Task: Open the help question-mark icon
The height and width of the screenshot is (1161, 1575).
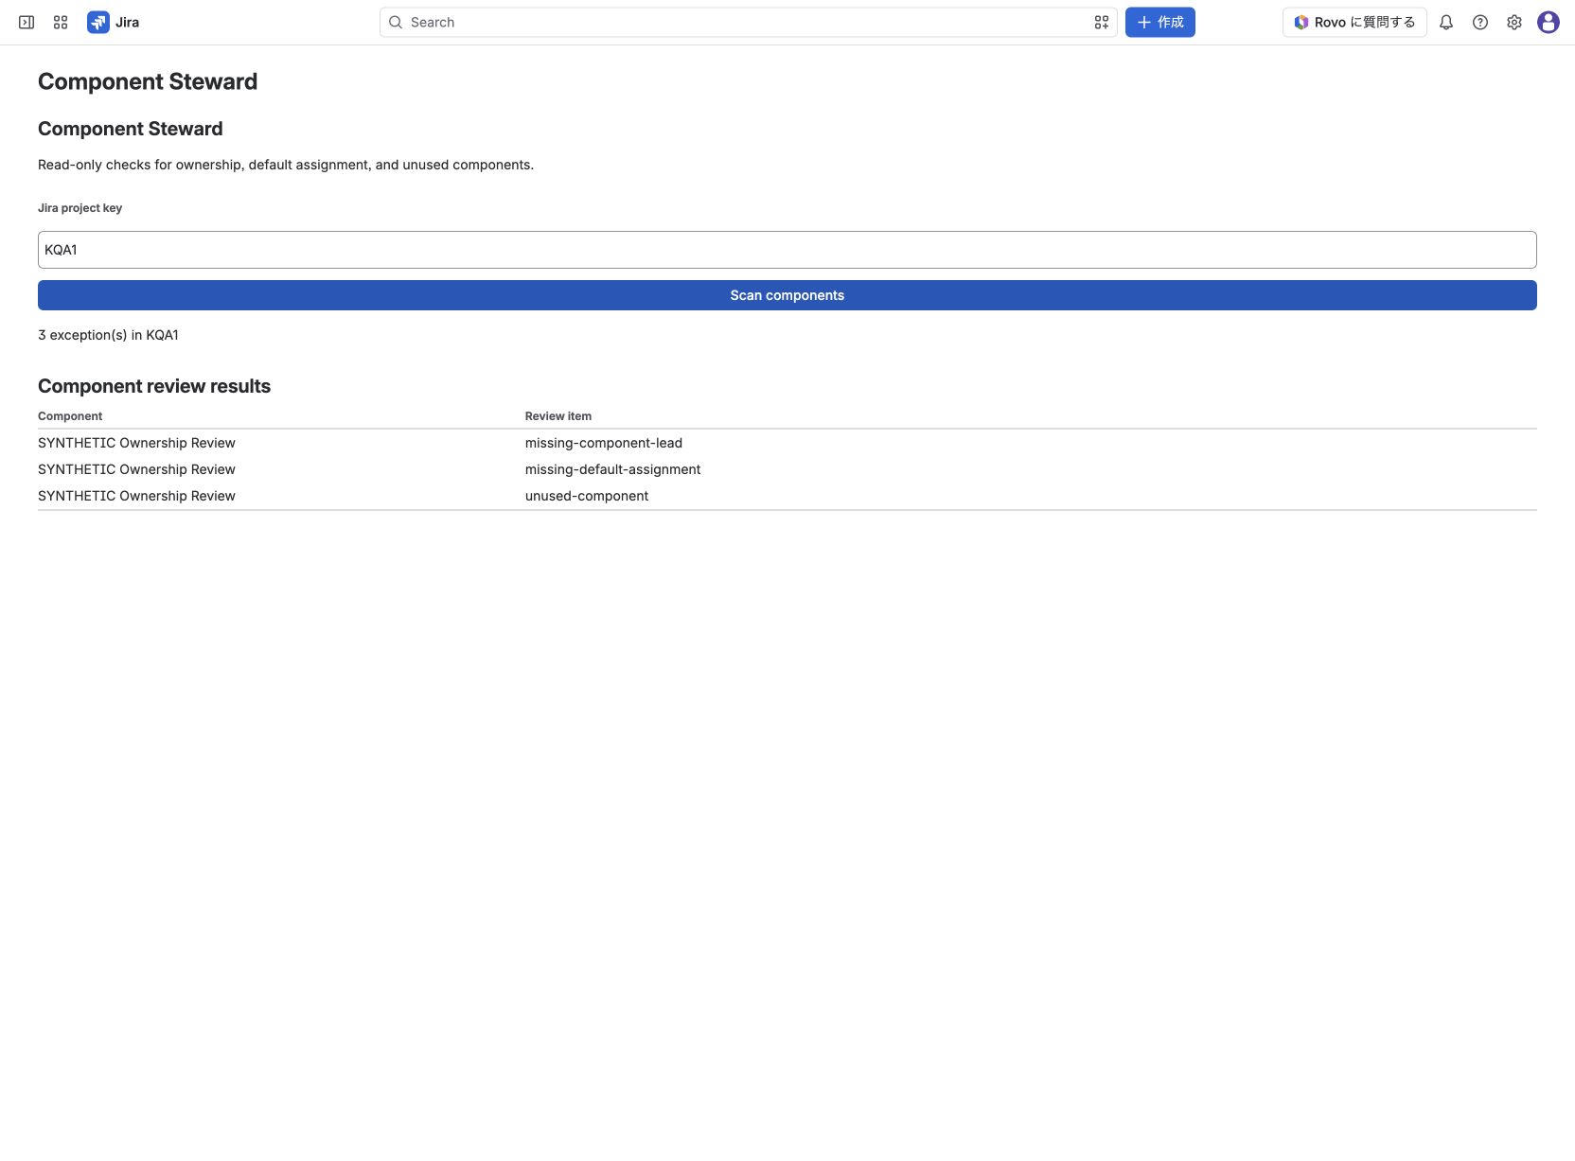Action: point(1480,22)
